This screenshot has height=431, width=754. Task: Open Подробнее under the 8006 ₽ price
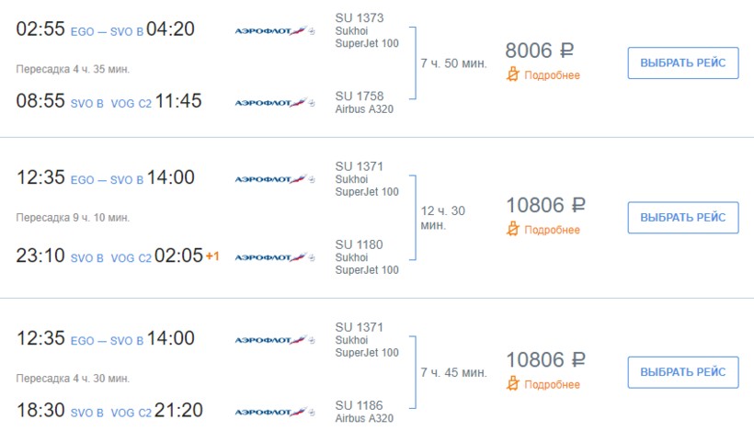click(552, 75)
